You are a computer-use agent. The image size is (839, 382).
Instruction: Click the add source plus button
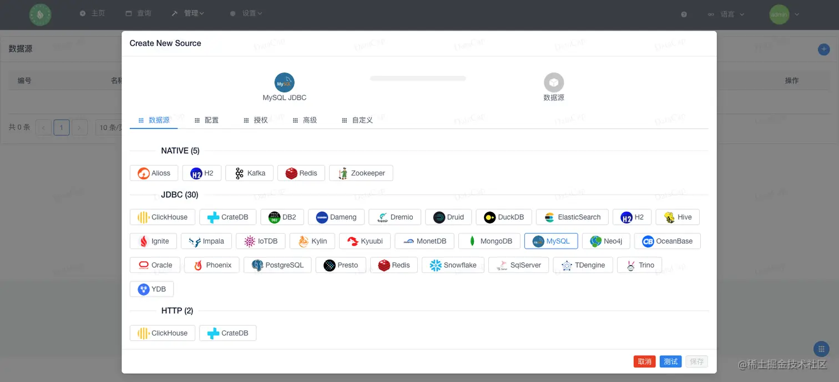pyautogui.click(x=824, y=49)
